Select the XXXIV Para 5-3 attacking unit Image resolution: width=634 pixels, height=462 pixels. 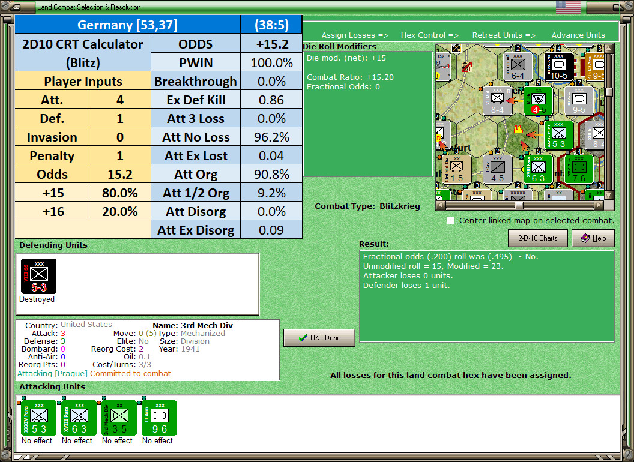tap(39, 418)
